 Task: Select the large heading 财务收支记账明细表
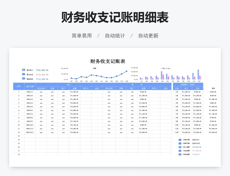pos(115,18)
